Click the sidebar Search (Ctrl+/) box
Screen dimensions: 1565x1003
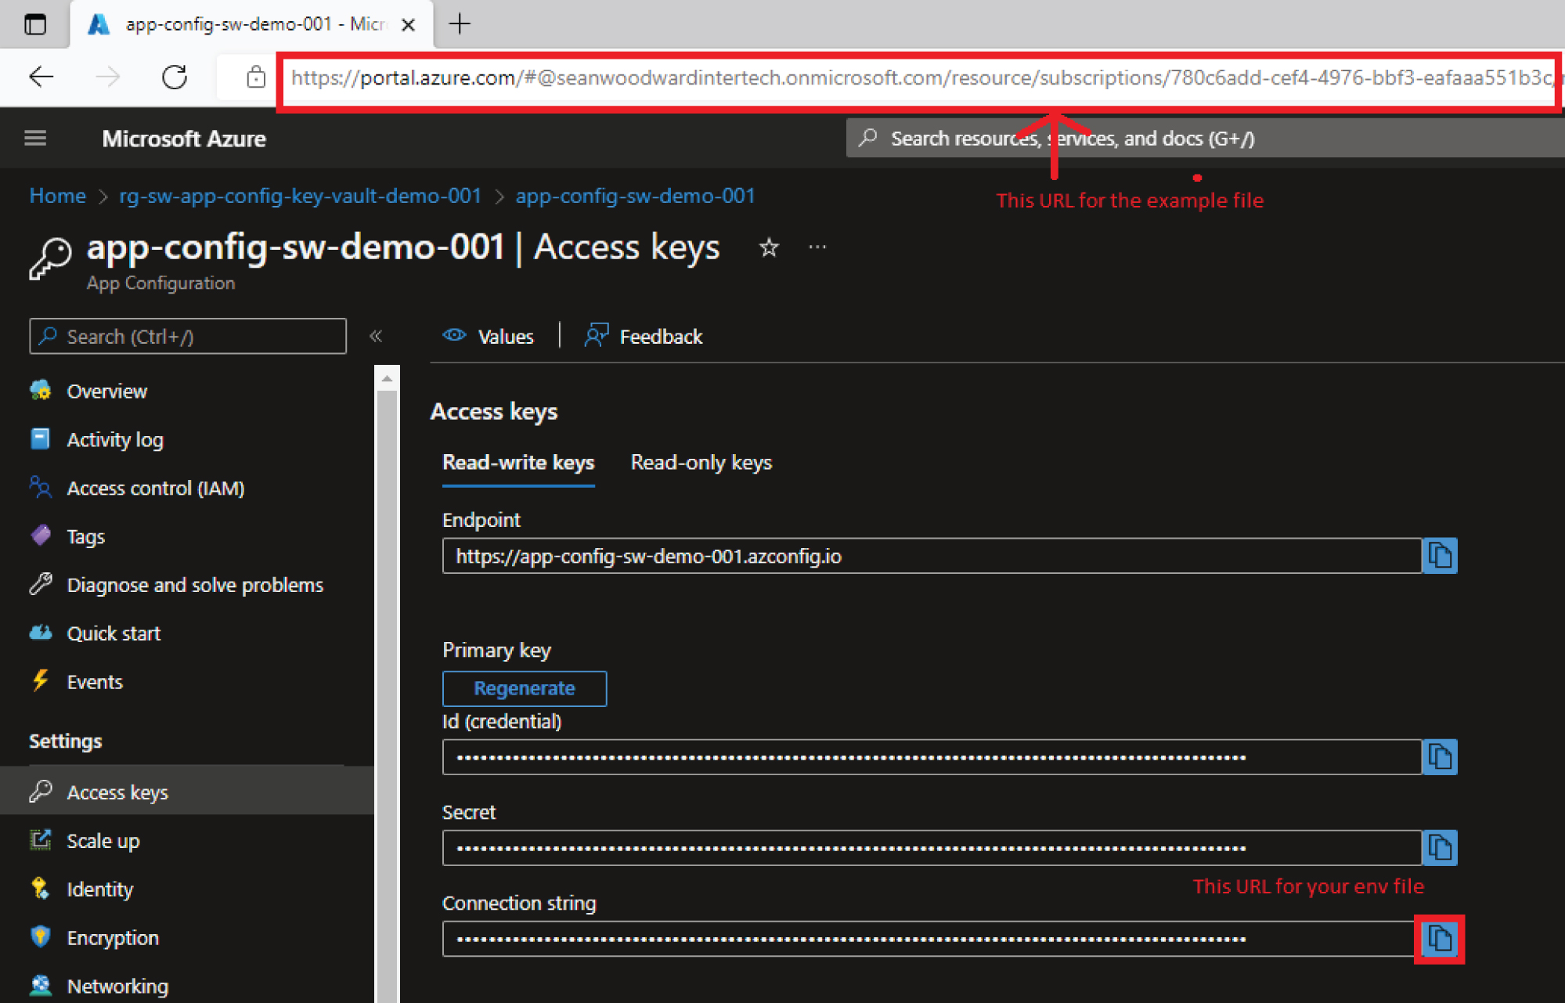click(188, 337)
